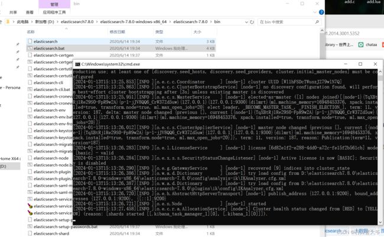
Task: Click the cmd.exe vertical scrollbar
Action: (x=380, y=147)
